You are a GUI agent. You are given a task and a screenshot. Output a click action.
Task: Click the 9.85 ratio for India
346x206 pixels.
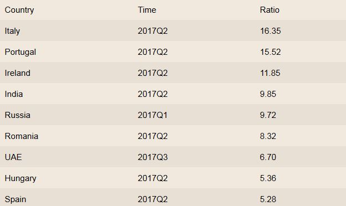pos(268,94)
